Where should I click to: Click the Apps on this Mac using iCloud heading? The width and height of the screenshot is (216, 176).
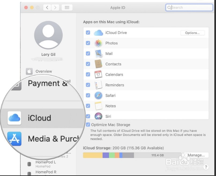111,22
